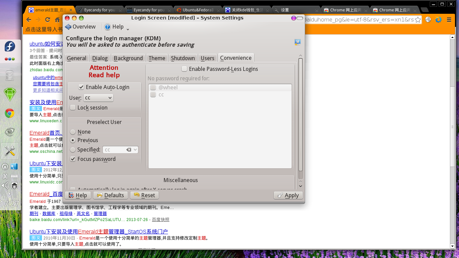The image size is (459, 258).
Task: Check the @wheel entry in the list
Action: [153, 87]
